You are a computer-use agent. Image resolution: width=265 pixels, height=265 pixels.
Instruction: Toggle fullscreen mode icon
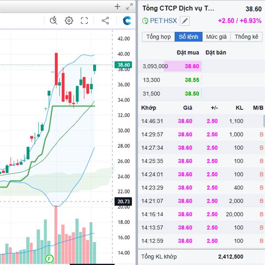84,21
